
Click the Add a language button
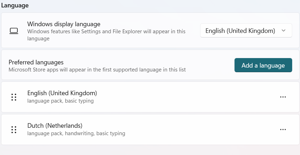263,65
